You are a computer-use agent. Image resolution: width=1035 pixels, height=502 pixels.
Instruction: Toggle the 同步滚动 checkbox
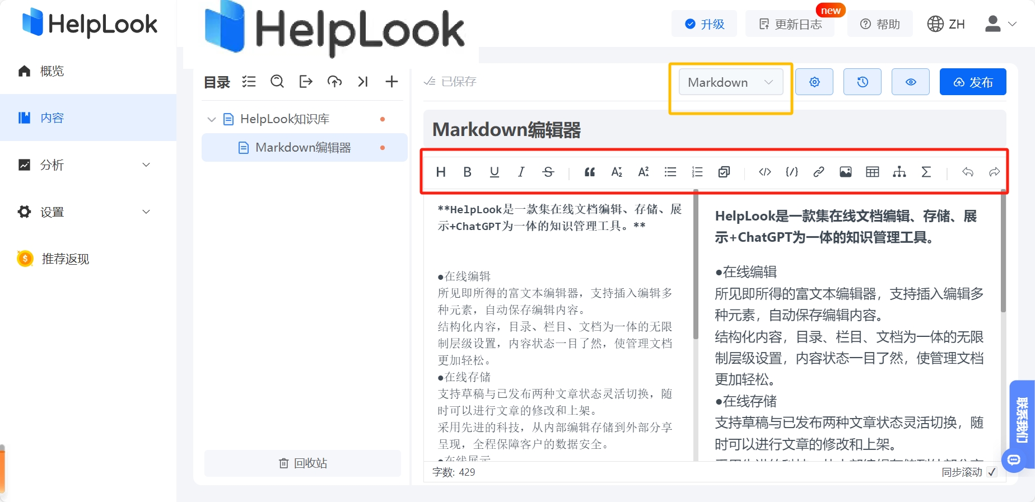(992, 472)
